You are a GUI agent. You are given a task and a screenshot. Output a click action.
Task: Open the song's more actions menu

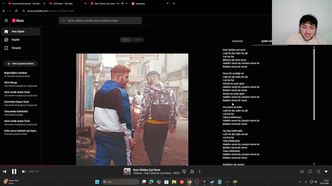click(199, 172)
